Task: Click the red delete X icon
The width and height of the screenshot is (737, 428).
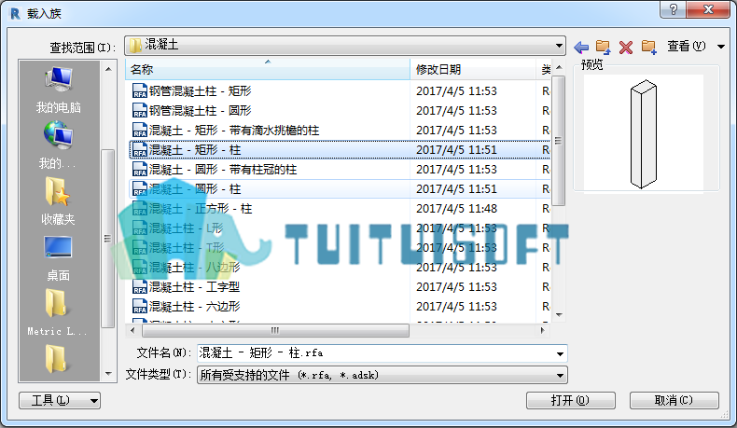Action: [x=626, y=48]
